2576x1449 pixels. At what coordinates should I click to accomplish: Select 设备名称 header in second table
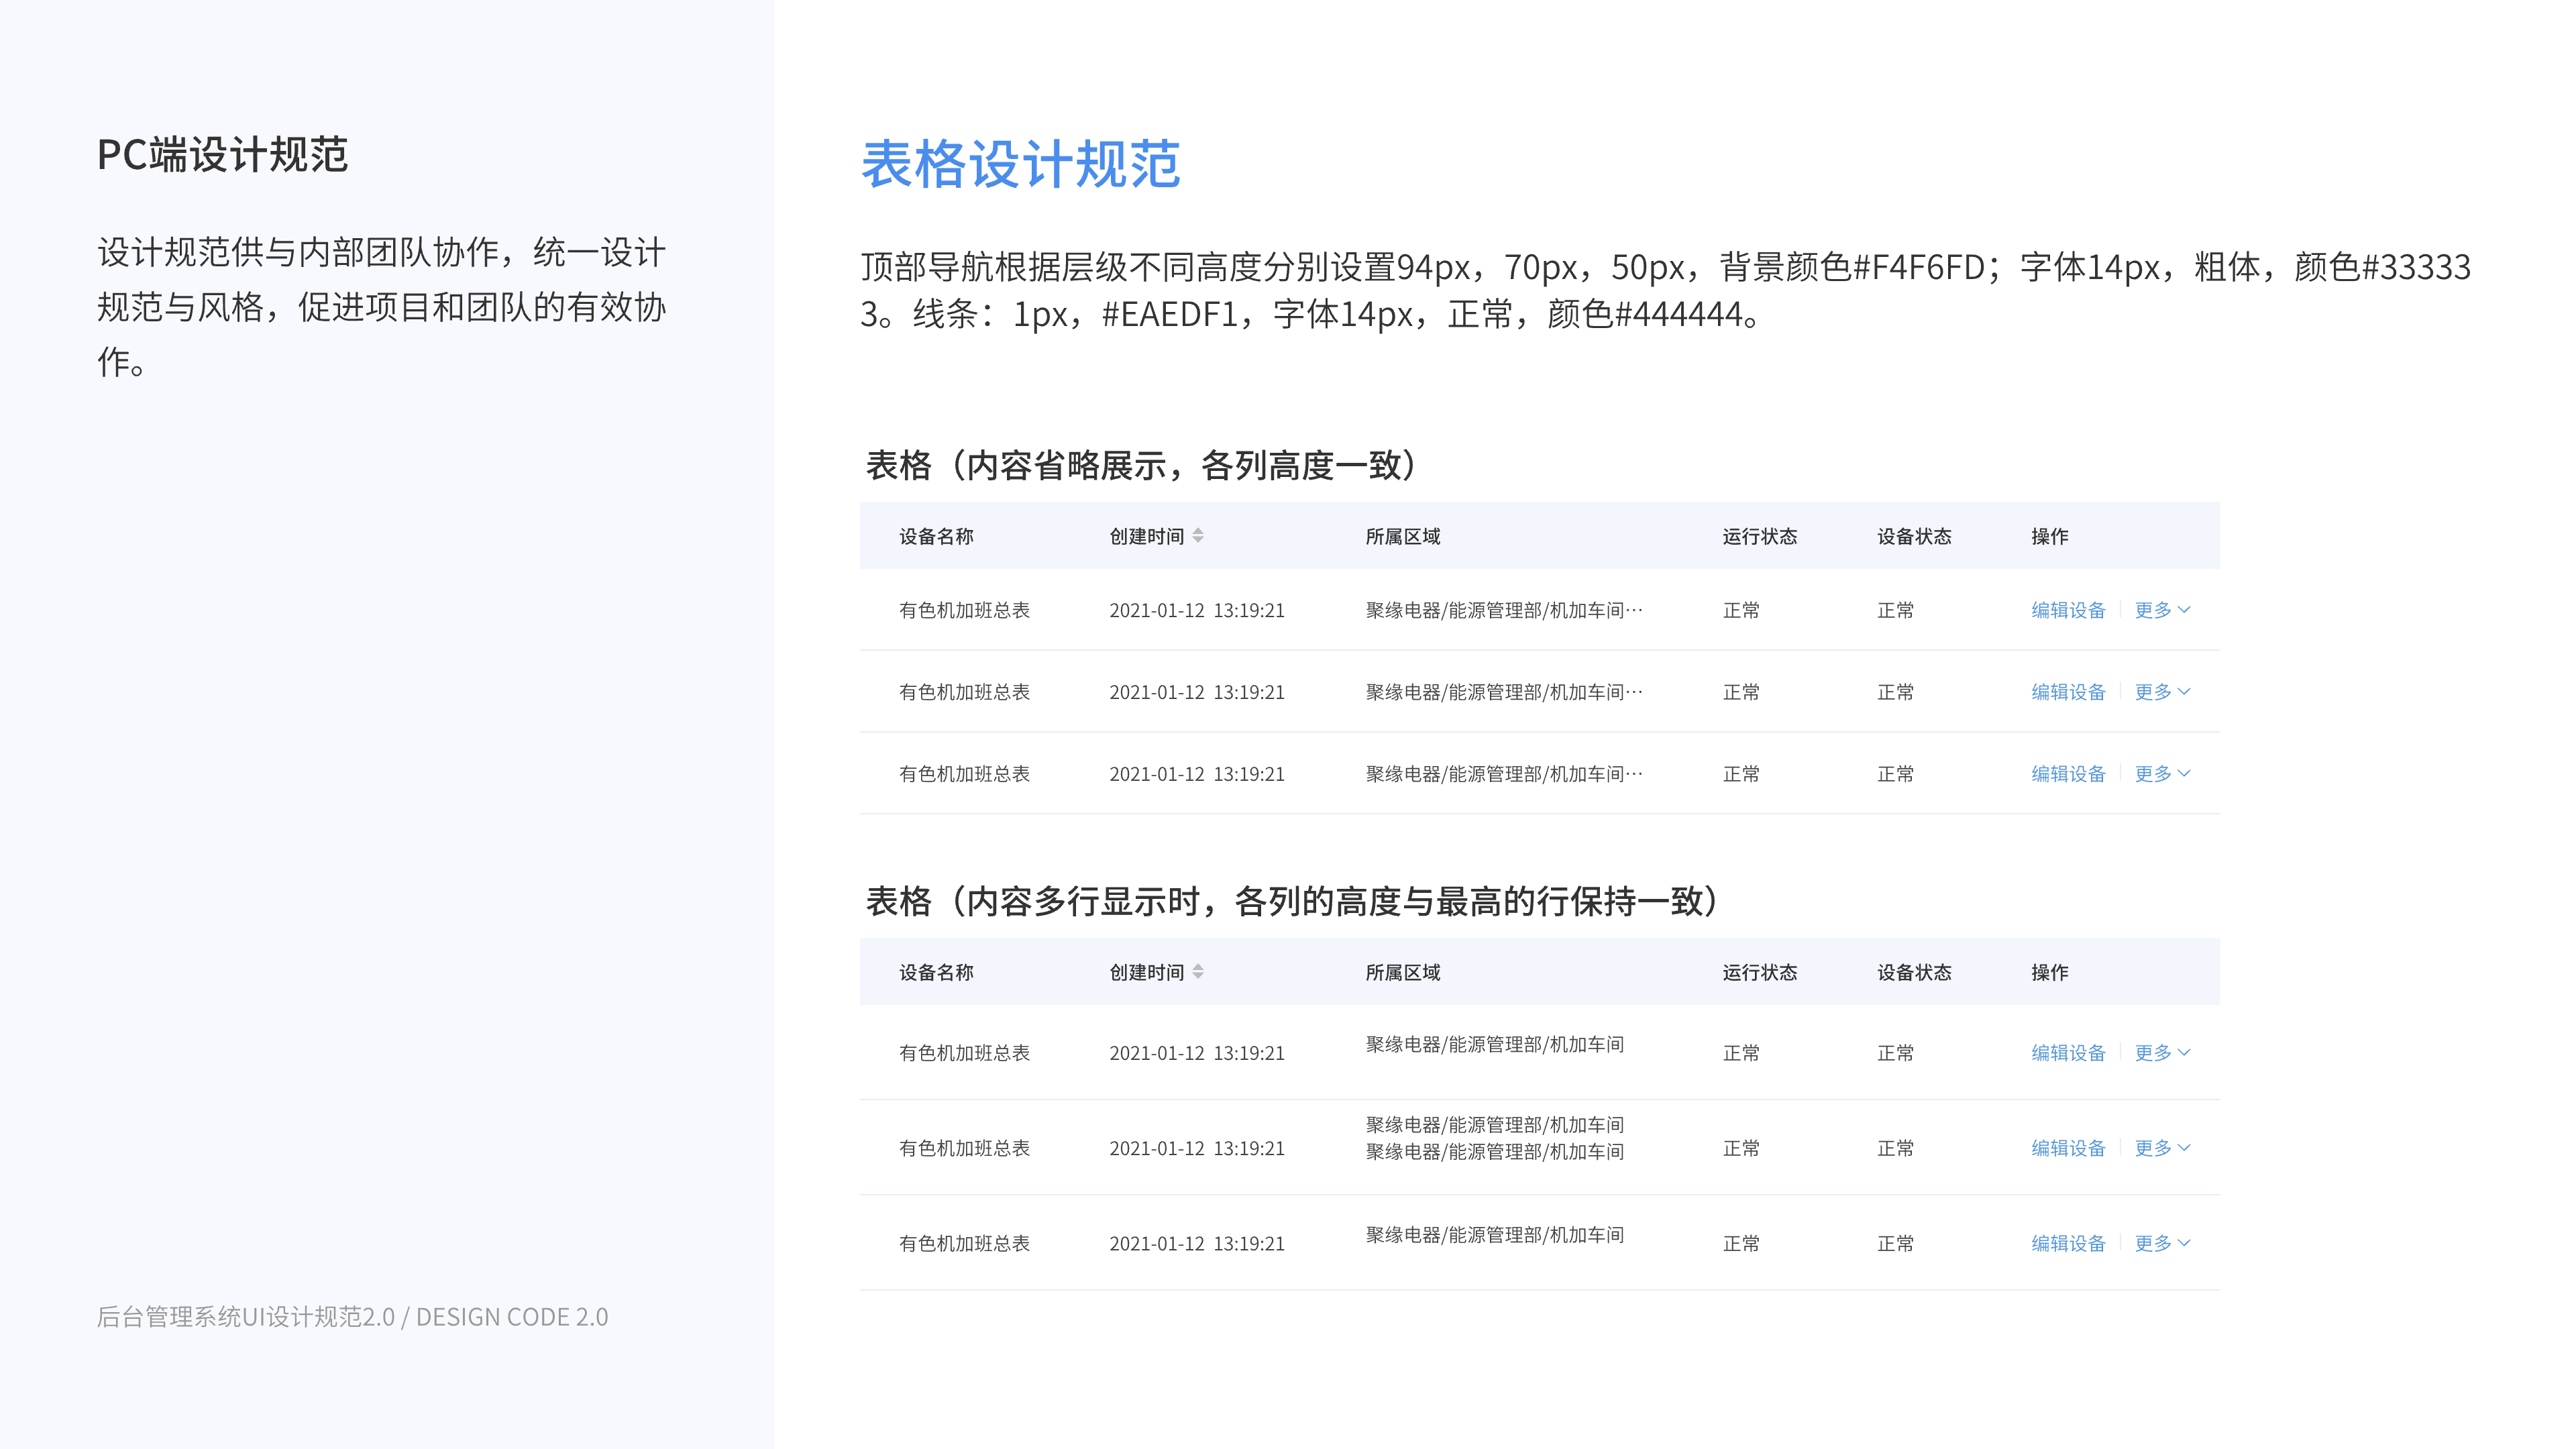pyautogui.click(x=936, y=973)
